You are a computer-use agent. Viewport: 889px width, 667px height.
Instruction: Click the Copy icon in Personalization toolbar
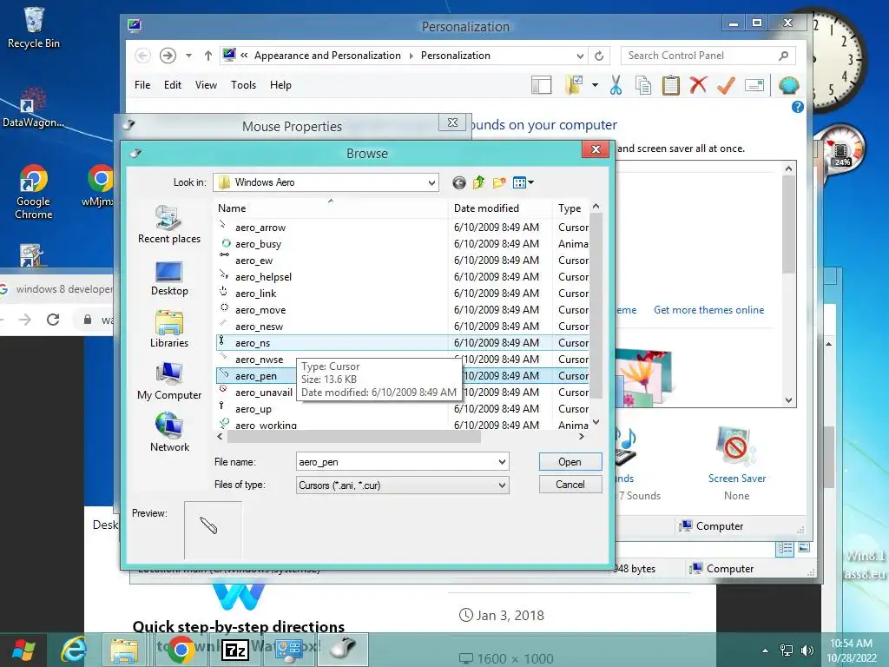pos(643,85)
